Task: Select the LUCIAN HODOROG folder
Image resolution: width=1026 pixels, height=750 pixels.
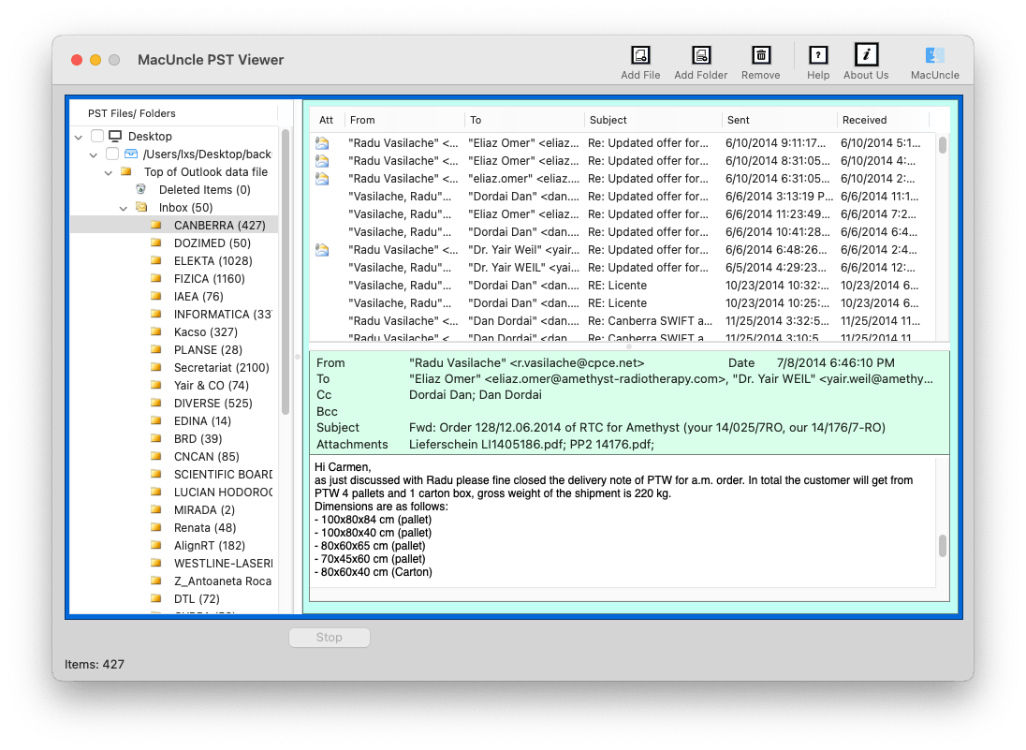Action: point(223,492)
